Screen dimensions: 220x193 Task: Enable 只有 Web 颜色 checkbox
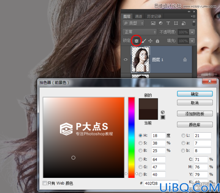tap(45, 183)
